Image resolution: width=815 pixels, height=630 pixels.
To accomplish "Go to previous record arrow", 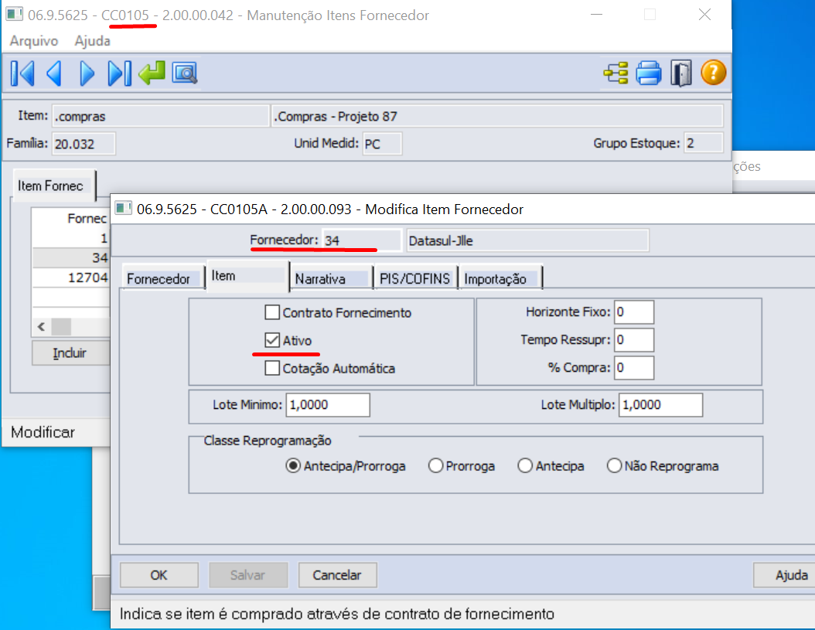I will (x=54, y=73).
